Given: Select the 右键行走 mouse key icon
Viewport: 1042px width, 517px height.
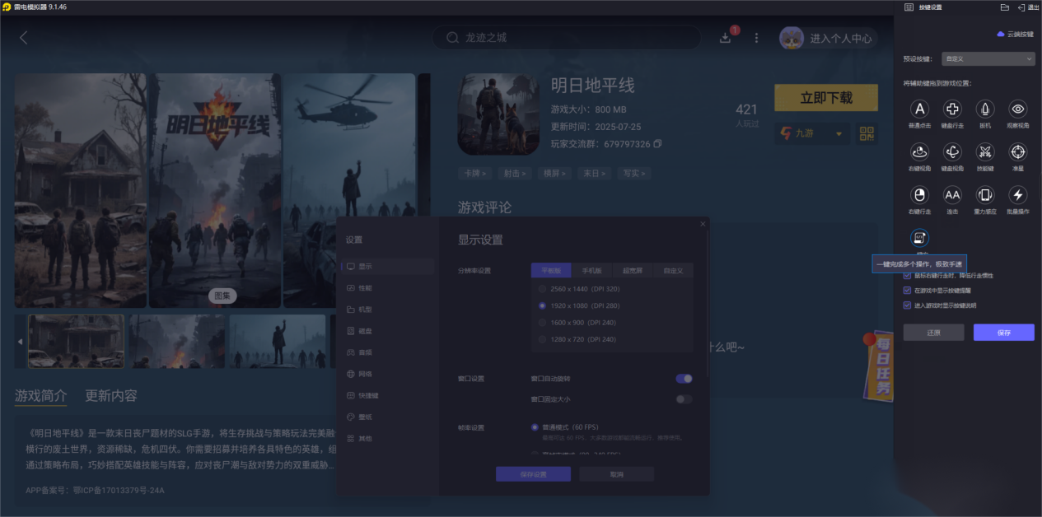Looking at the screenshot, I should 920,195.
